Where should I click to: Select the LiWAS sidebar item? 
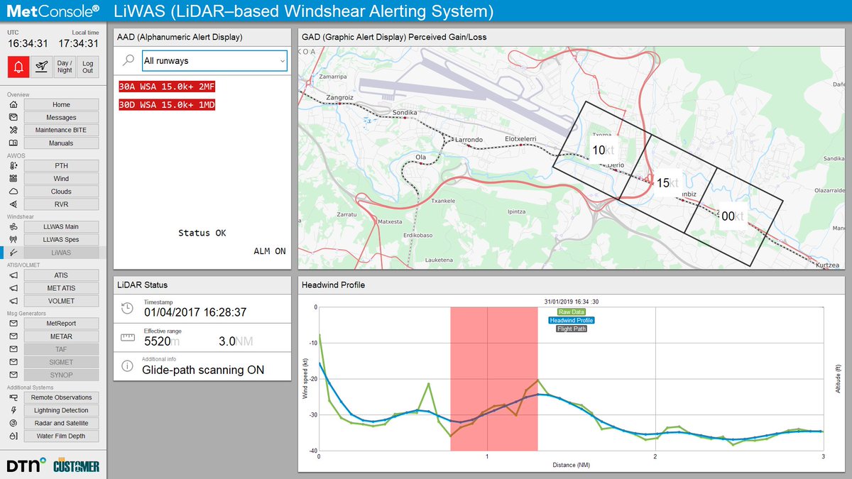click(x=61, y=253)
